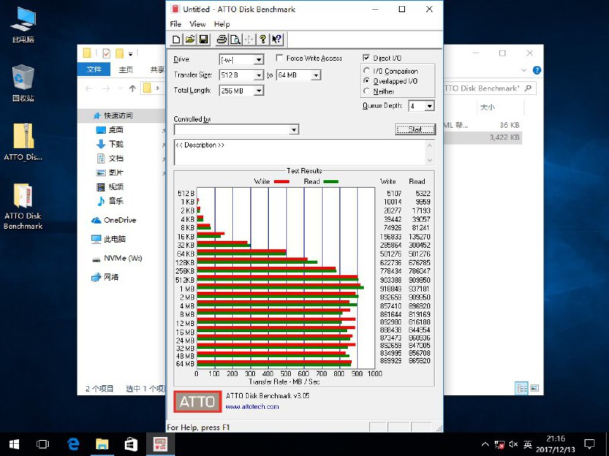Open the 64 MB transfer size dropdown
This screenshot has width=609, height=456.
pos(316,75)
